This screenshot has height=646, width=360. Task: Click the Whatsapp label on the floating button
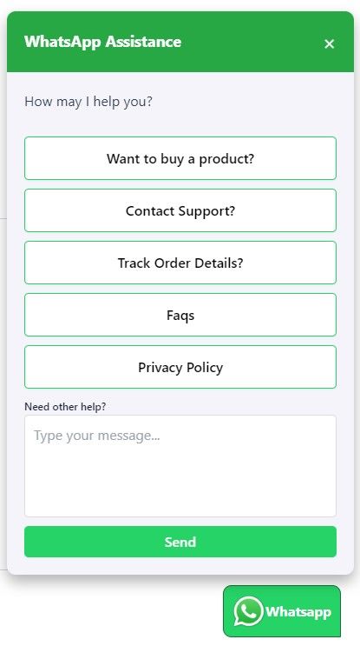(298, 612)
